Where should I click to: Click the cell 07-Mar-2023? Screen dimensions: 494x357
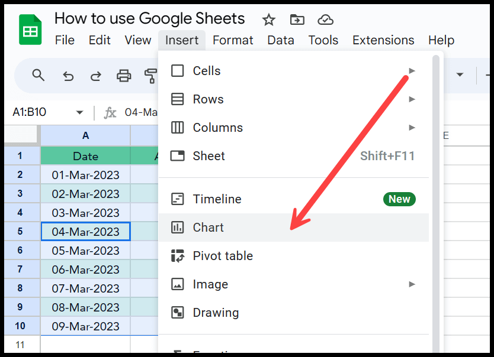[x=85, y=288]
